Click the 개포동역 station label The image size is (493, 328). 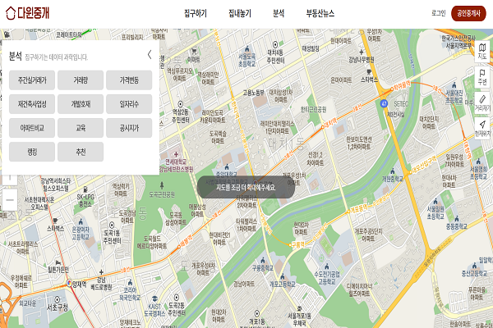click(x=359, y=209)
